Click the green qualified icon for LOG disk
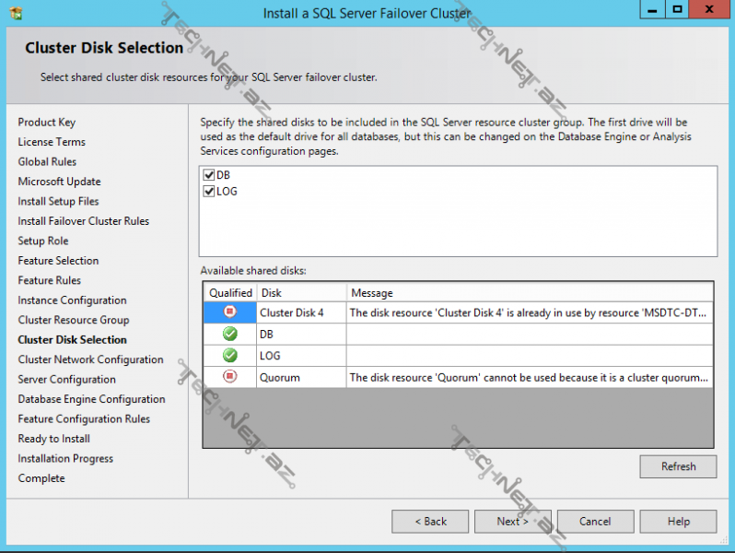Screen dimensions: 735x553 point(230,356)
